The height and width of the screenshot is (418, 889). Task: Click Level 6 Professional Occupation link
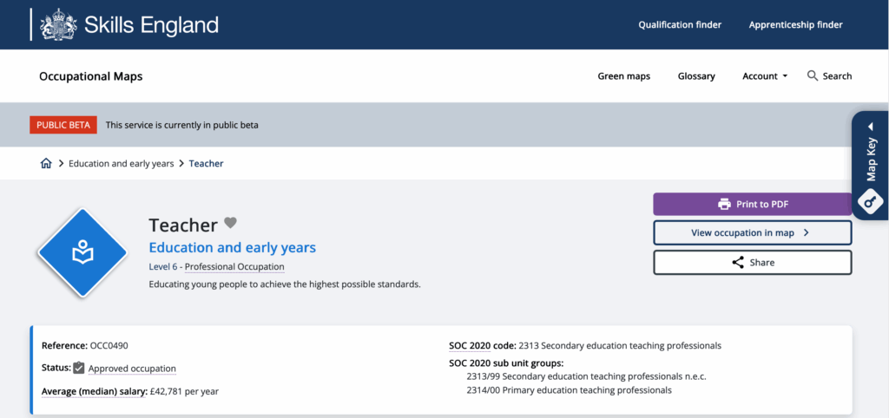(x=216, y=267)
